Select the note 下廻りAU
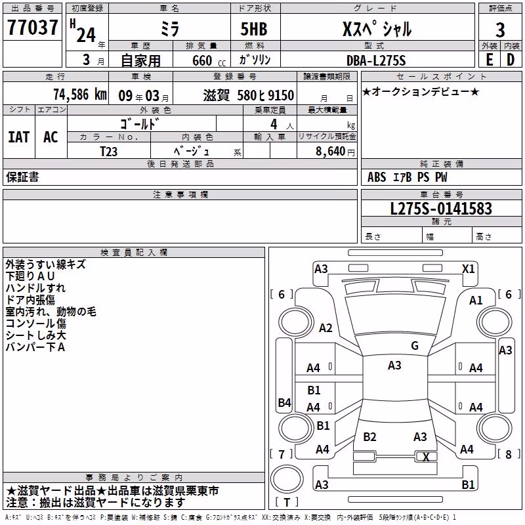The image size is (525, 525). point(30,276)
